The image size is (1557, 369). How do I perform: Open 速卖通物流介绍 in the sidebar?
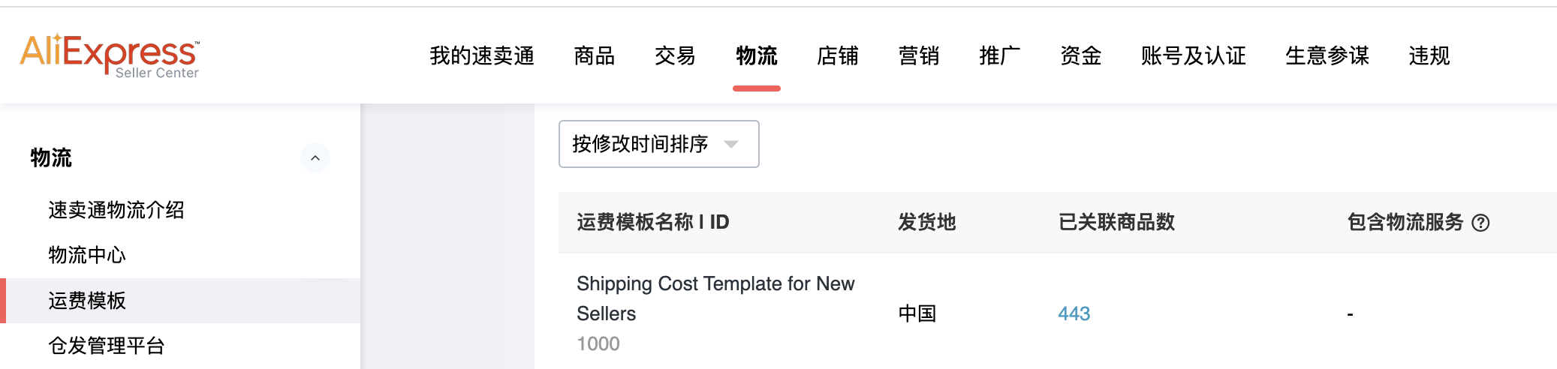pyautogui.click(x=116, y=210)
